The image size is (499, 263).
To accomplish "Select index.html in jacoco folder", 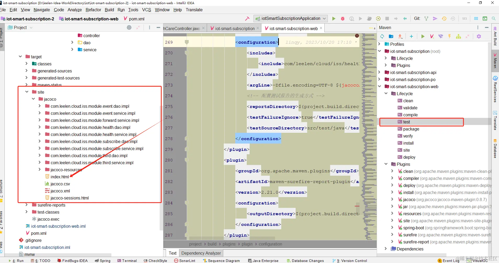I will pyautogui.click(x=60, y=177).
